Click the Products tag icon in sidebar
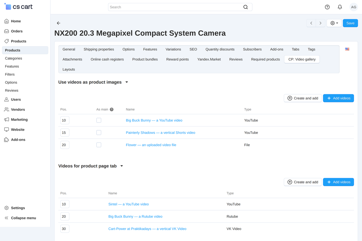The width and height of the screenshot is (362, 241). (7, 41)
